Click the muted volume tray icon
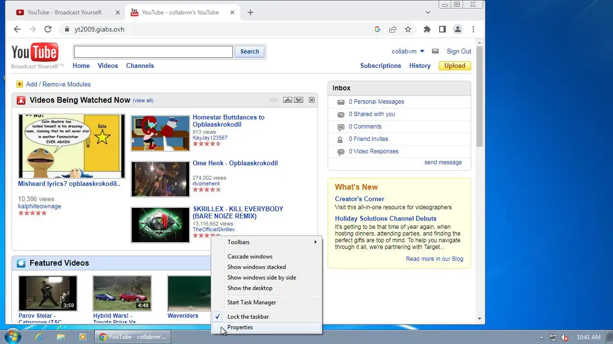Viewport: 613px width, 344px height. pyautogui.click(x=565, y=337)
